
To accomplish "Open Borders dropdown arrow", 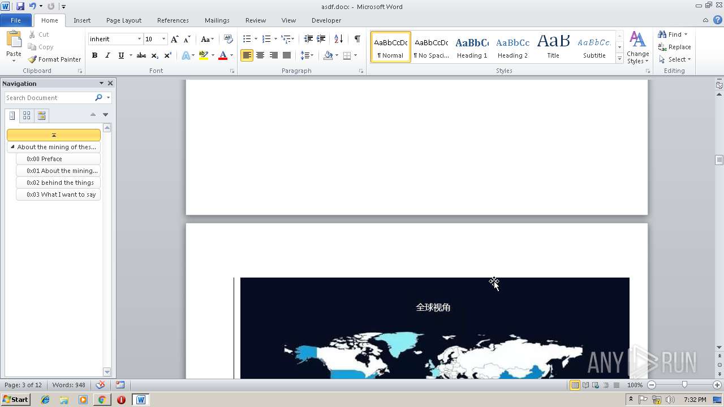I will click(x=355, y=55).
